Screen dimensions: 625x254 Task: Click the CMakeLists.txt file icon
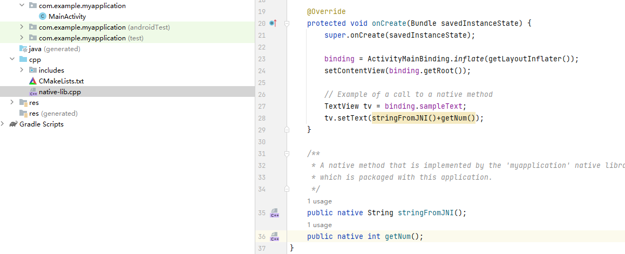click(33, 81)
